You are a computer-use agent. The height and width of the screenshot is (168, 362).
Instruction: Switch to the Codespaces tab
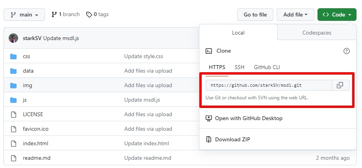(x=317, y=33)
